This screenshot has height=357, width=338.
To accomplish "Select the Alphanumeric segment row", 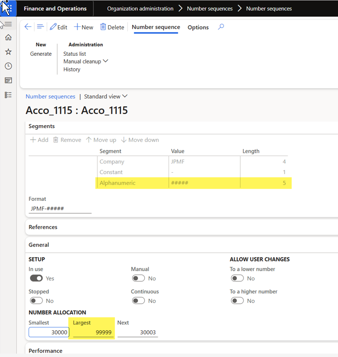I will pyautogui.click(x=193, y=183).
